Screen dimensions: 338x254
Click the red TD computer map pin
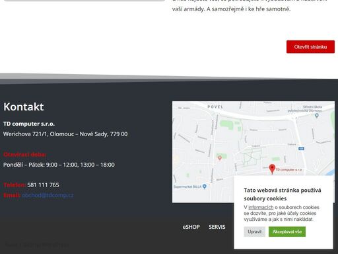pos(272,169)
